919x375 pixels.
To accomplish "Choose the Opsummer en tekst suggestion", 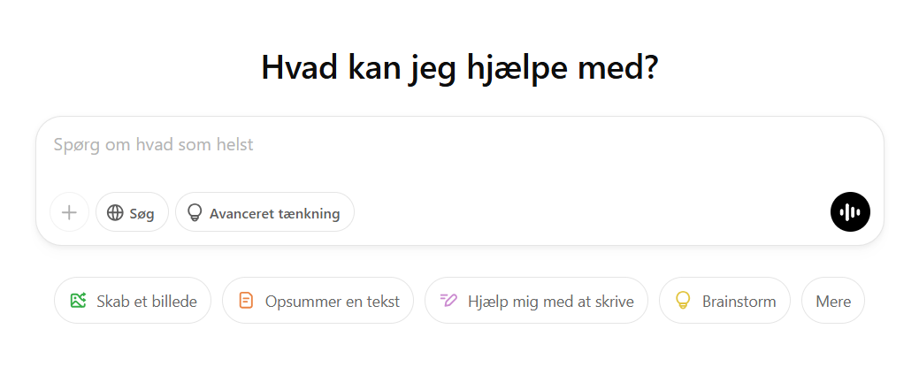I will click(x=318, y=301).
